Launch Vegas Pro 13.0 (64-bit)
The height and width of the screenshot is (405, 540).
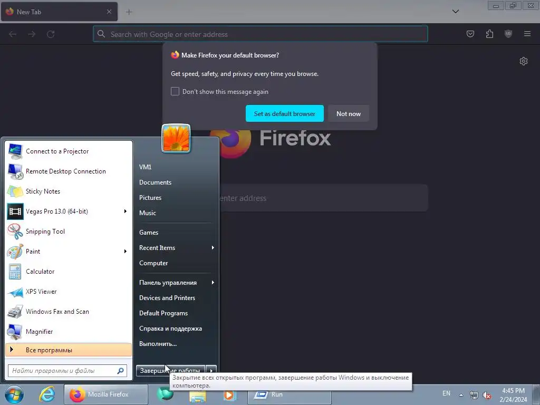(69, 211)
